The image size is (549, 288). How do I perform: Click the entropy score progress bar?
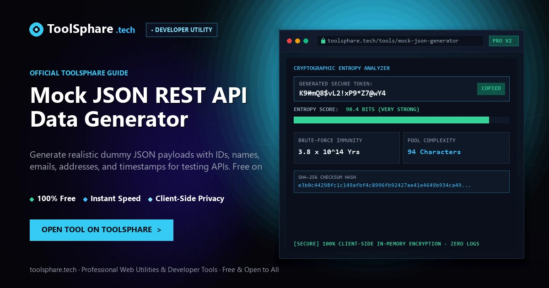402,120
